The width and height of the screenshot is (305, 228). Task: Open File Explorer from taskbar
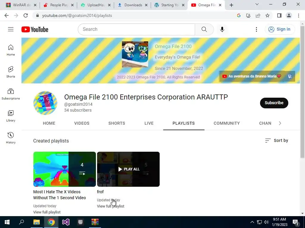36,222
